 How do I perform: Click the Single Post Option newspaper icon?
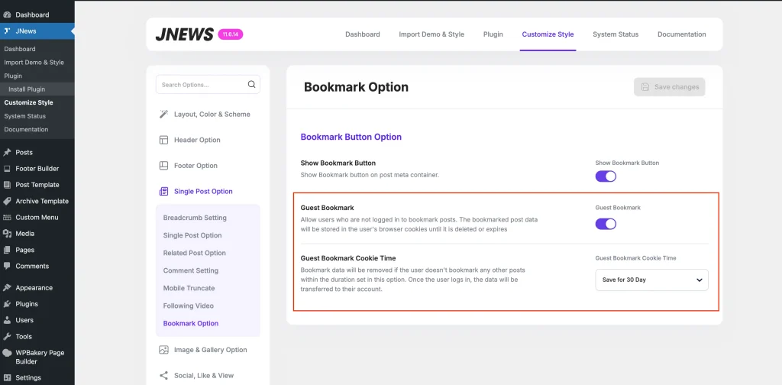click(163, 192)
